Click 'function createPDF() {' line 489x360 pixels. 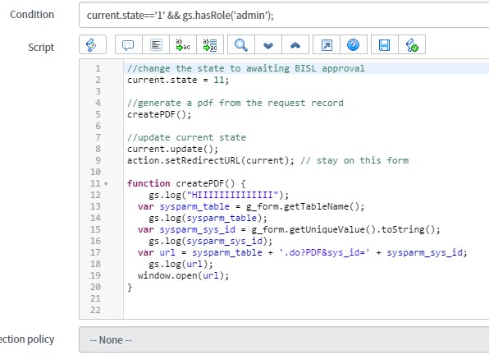(186, 183)
